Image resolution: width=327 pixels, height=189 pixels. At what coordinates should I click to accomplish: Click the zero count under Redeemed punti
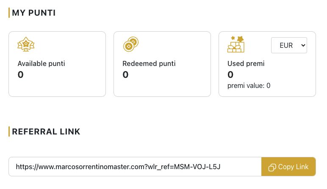point(125,74)
